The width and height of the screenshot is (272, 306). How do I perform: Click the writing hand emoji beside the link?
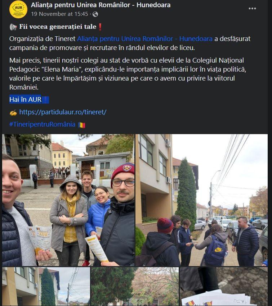coord(13,113)
